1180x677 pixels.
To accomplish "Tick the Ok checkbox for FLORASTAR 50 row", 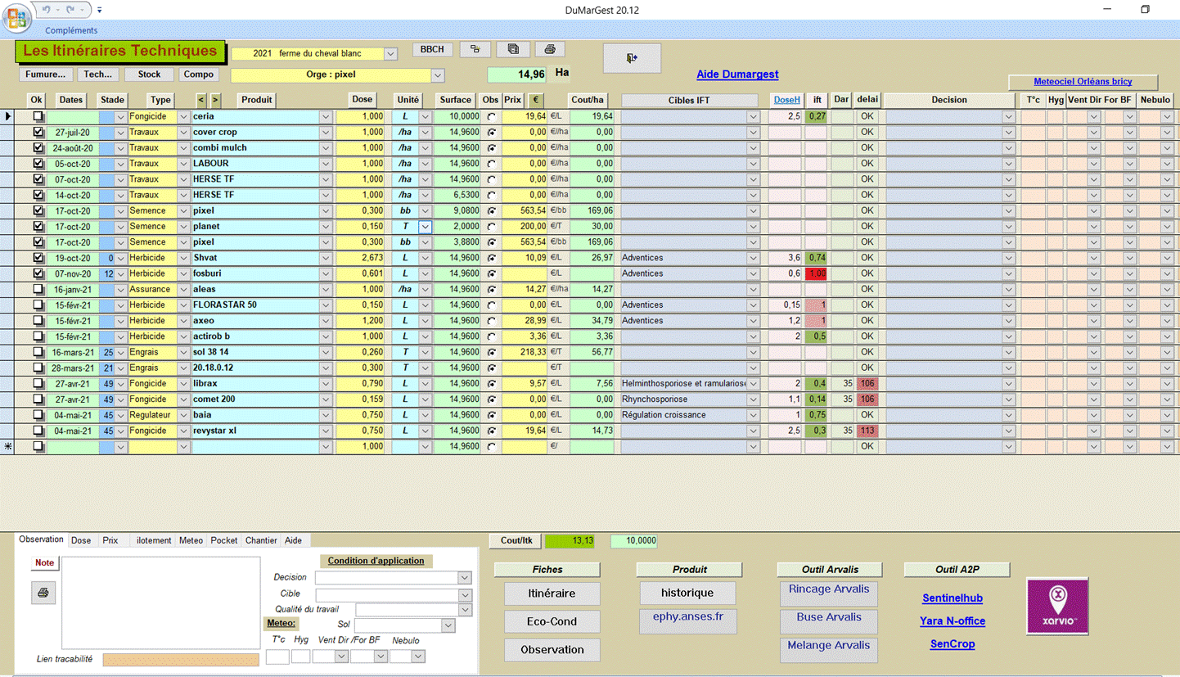I will pos(38,305).
